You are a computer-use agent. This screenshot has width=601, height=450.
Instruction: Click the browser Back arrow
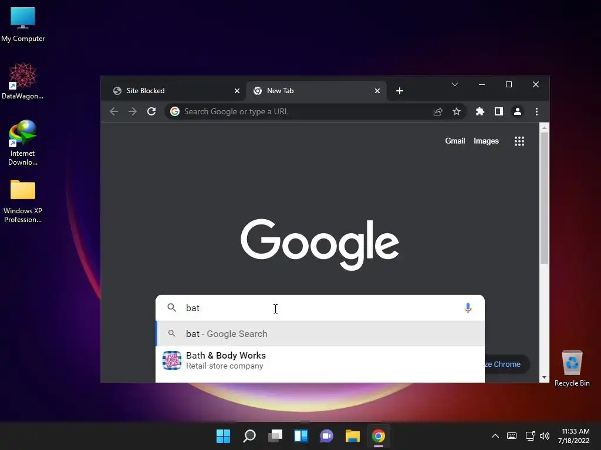click(114, 111)
